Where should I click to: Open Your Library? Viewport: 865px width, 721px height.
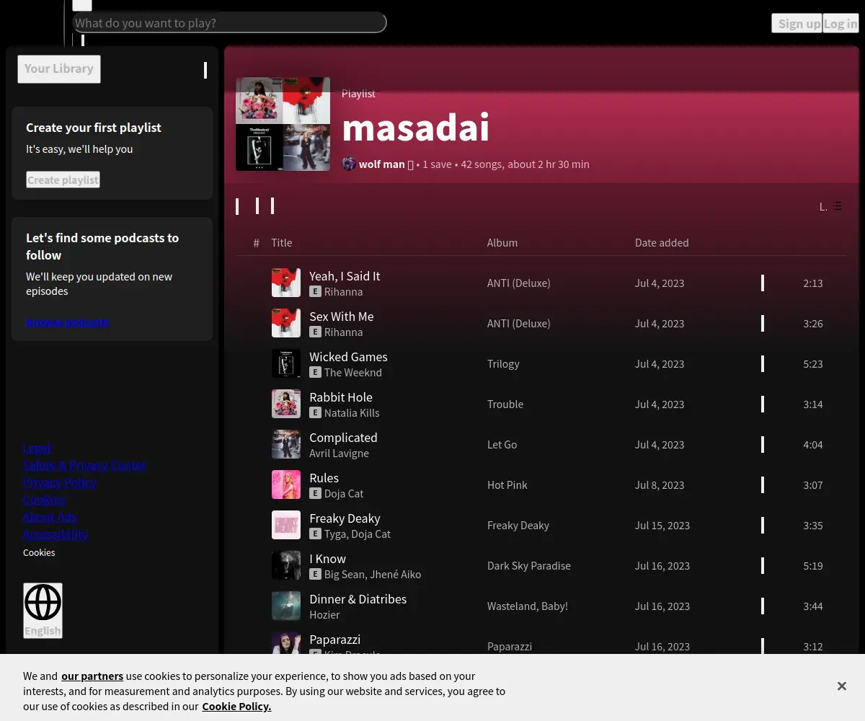59,69
